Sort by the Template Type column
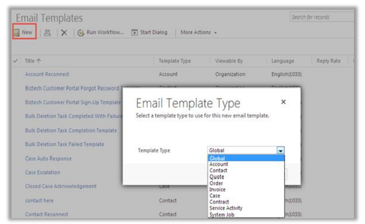Image resolution: width=365 pixels, height=224 pixels. pos(175,61)
